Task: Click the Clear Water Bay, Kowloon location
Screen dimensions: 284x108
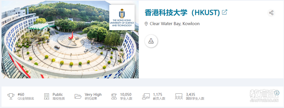Action: coord(175,24)
